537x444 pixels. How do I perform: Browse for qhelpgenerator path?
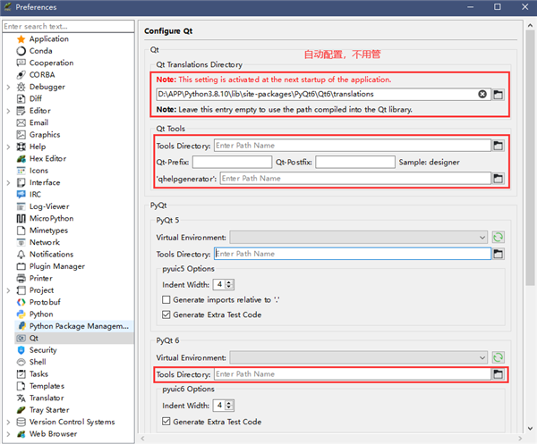point(498,179)
